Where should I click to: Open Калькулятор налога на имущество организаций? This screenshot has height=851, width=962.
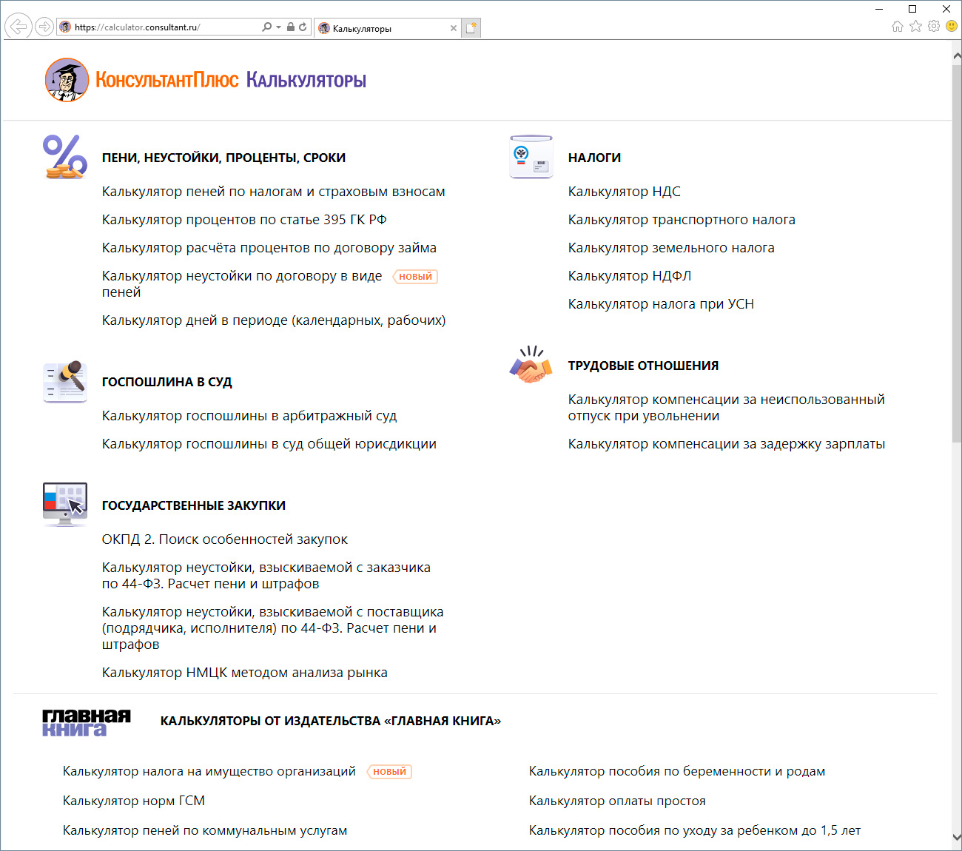pyautogui.click(x=209, y=771)
